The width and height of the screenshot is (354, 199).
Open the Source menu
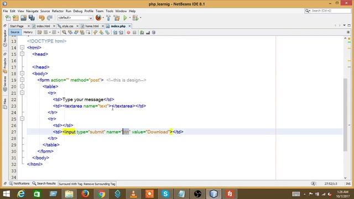[45, 11]
